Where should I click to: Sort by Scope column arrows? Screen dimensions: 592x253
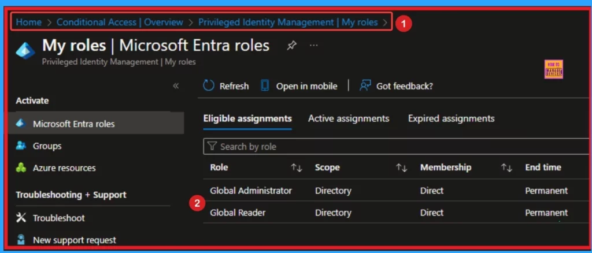(x=401, y=168)
